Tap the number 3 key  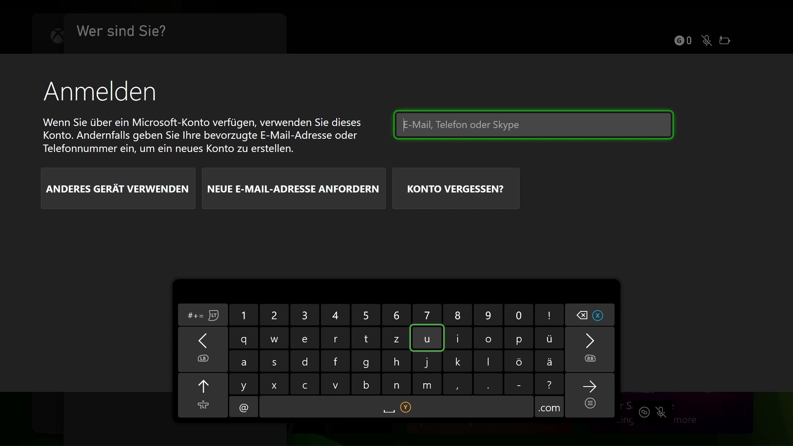pos(305,315)
